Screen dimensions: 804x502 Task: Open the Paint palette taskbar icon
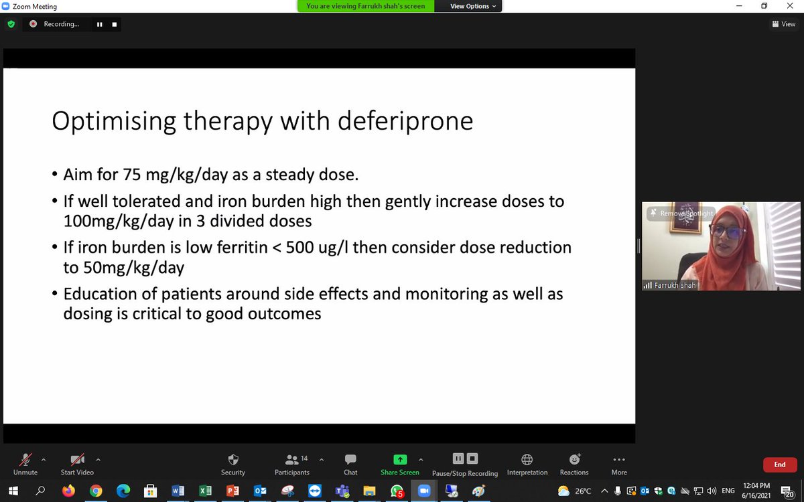(x=478, y=491)
